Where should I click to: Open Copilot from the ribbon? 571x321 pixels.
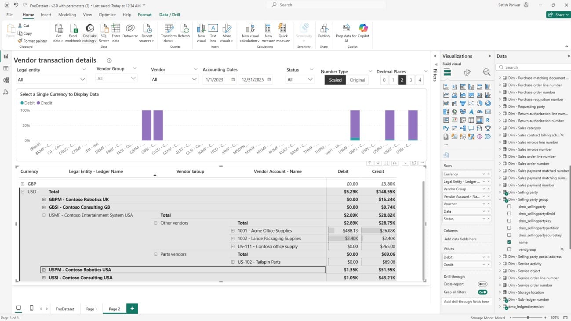(363, 28)
